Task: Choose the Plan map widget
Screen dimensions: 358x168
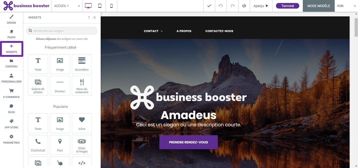Action: coord(60,145)
